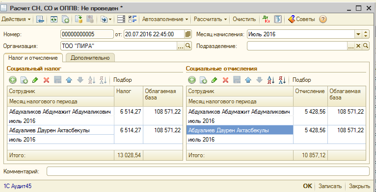Click the 1С Аудит45 link

coord(18,186)
